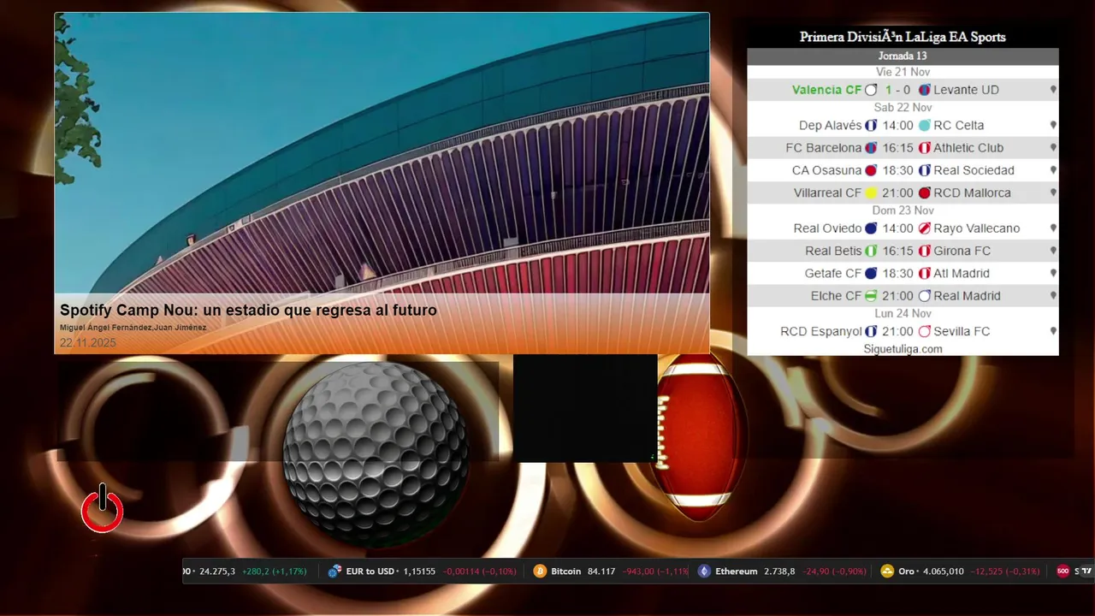Click the RCD Espanyol crest icon

[871, 331]
